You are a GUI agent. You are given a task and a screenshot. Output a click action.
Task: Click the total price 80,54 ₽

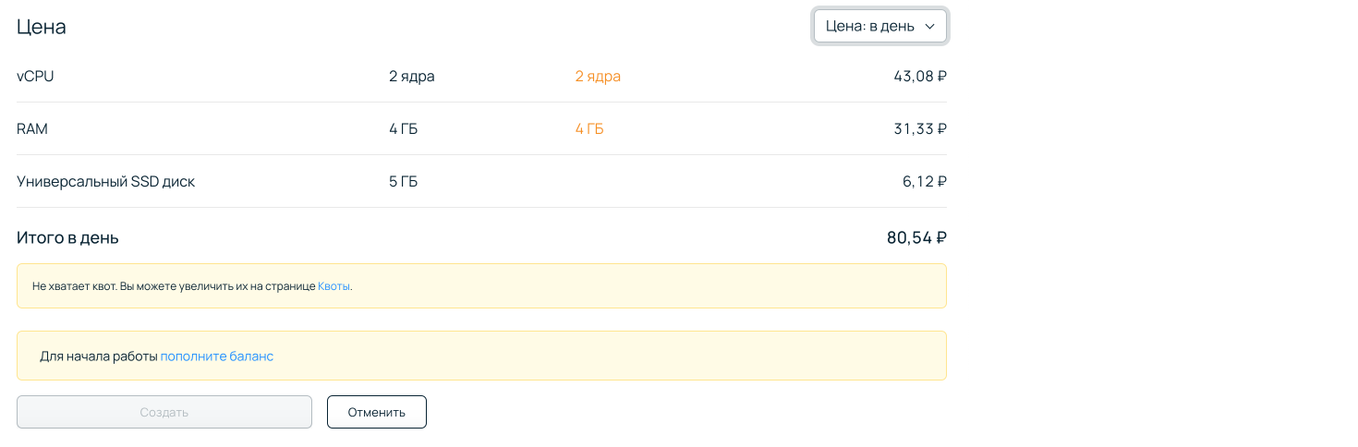(x=916, y=238)
